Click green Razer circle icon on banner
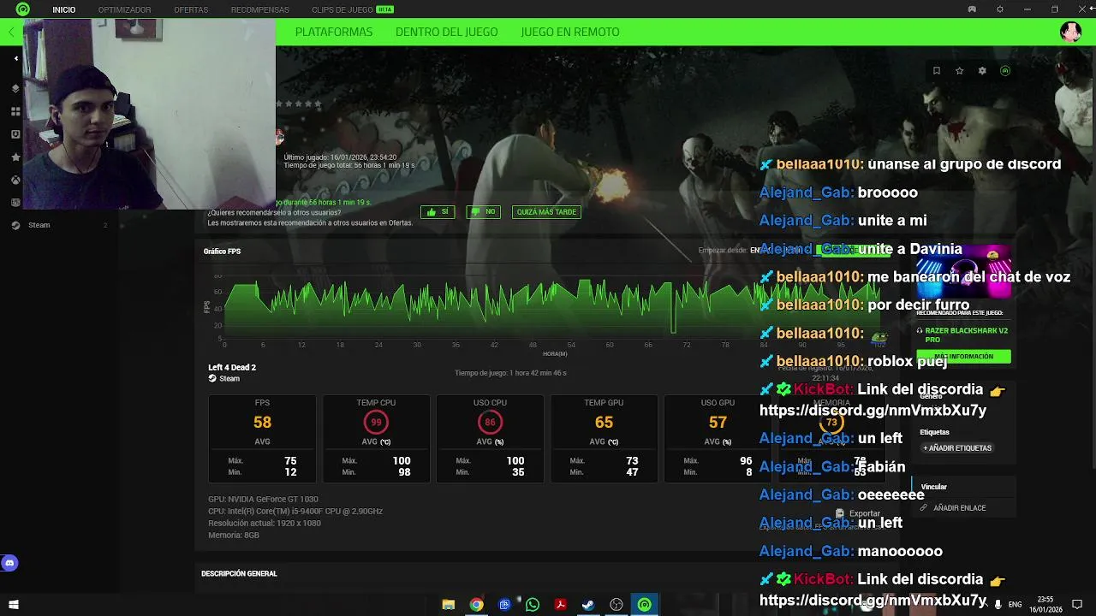 (x=1005, y=71)
